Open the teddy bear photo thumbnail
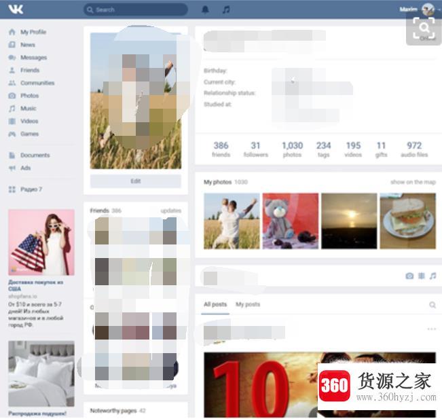The image size is (442, 419). 291,221
